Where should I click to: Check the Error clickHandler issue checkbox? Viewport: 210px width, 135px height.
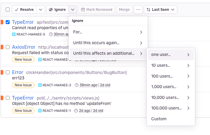click(8, 72)
